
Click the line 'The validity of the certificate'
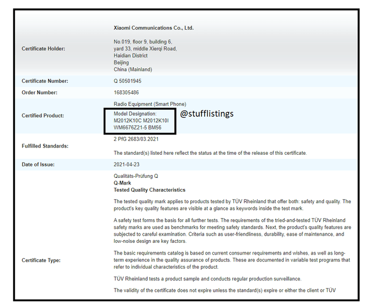tap(225, 290)
